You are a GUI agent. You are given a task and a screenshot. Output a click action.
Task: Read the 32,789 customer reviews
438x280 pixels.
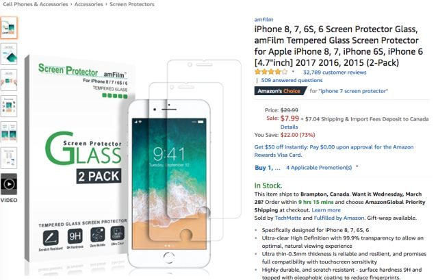click(x=335, y=72)
